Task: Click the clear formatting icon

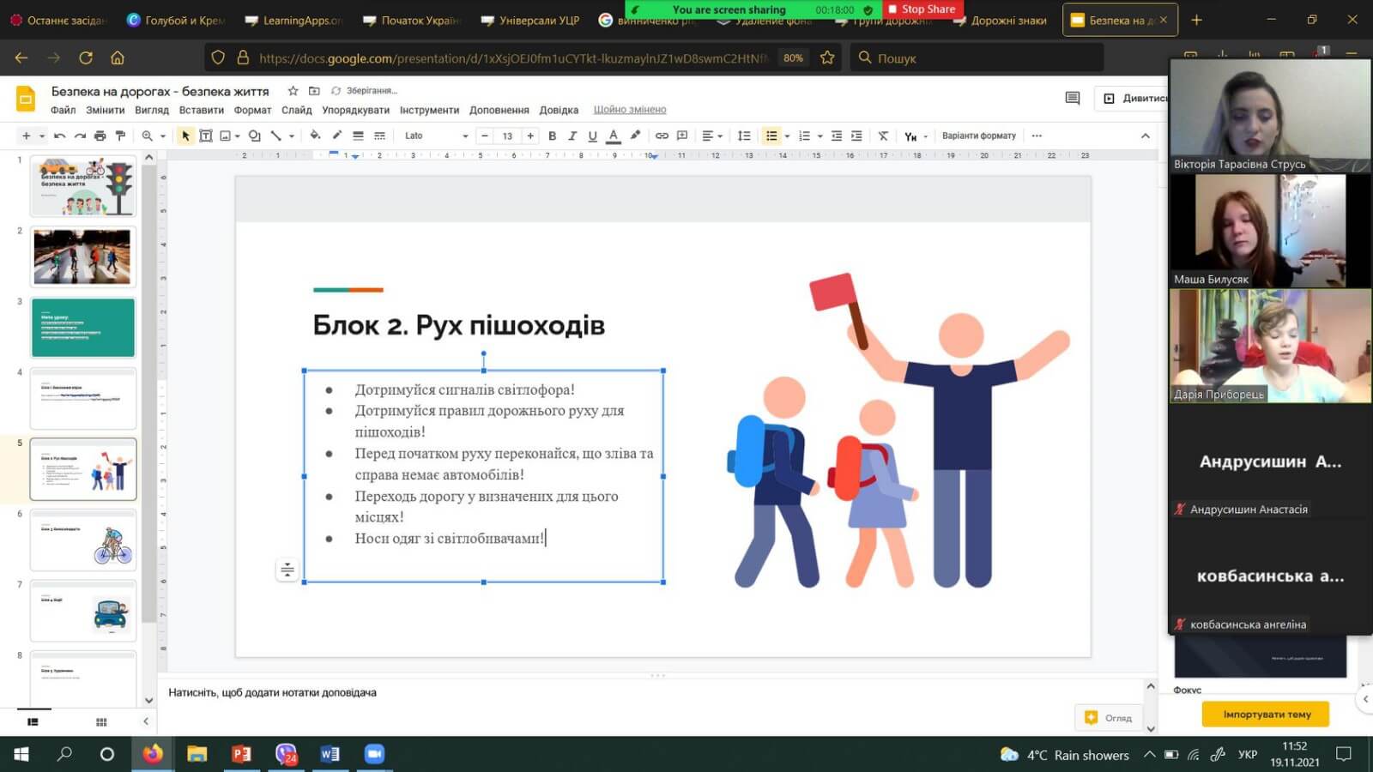Action: [883, 136]
